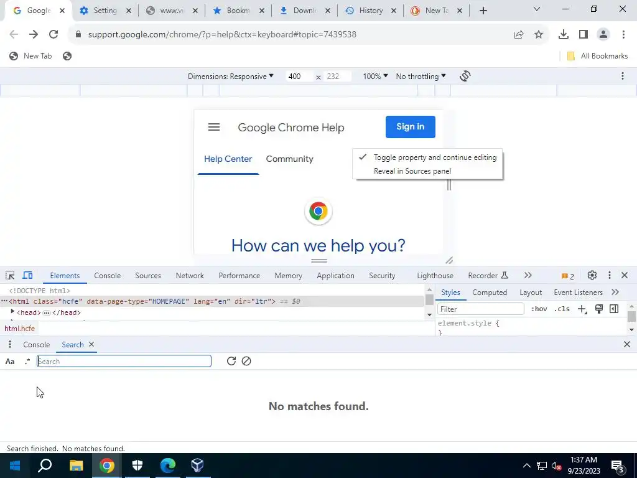The image size is (637, 478).
Task: Click the Styles Filter field
Action: point(481,309)
